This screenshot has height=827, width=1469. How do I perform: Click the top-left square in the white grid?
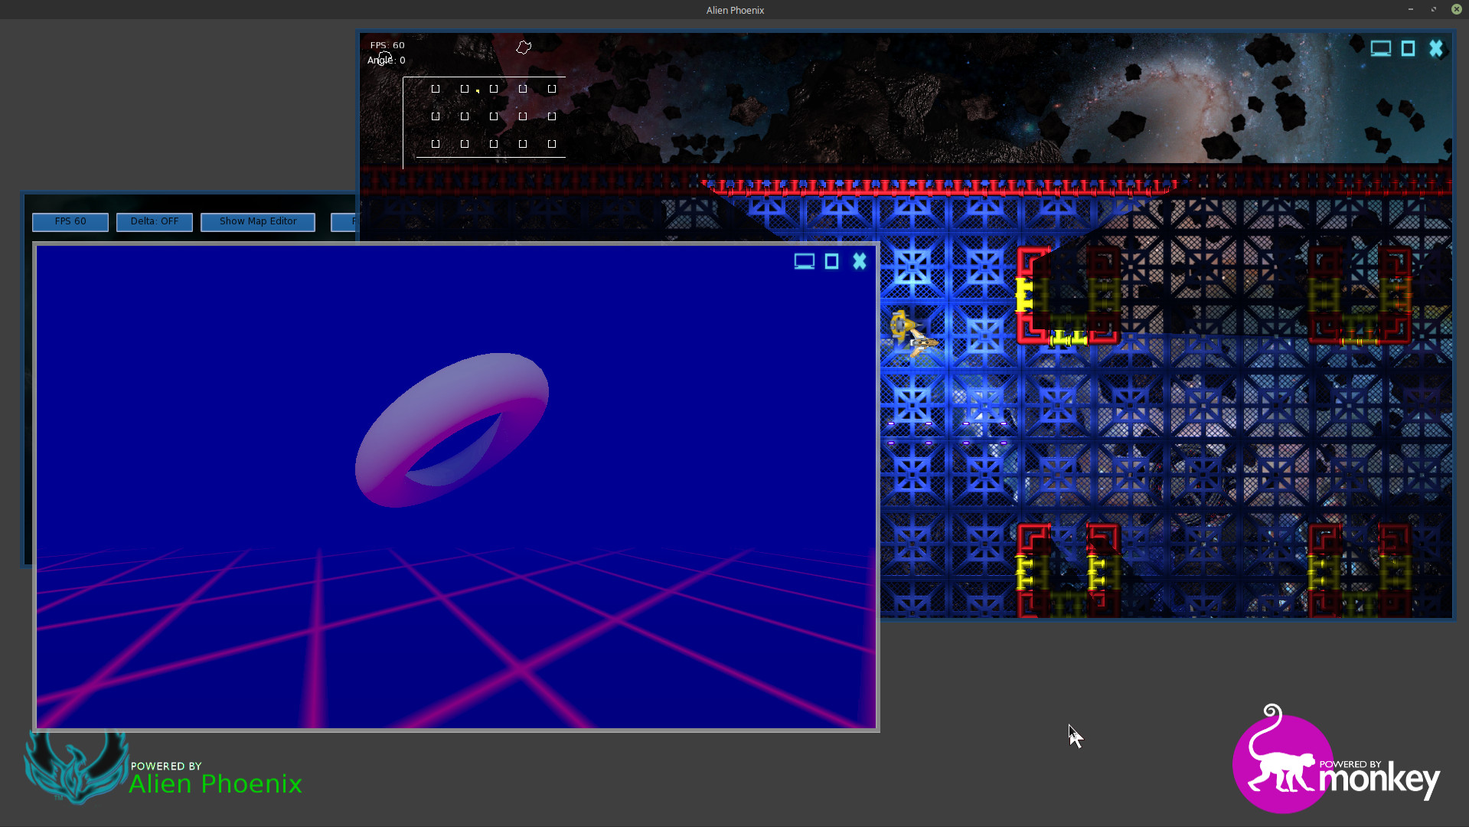click(436, 89)
